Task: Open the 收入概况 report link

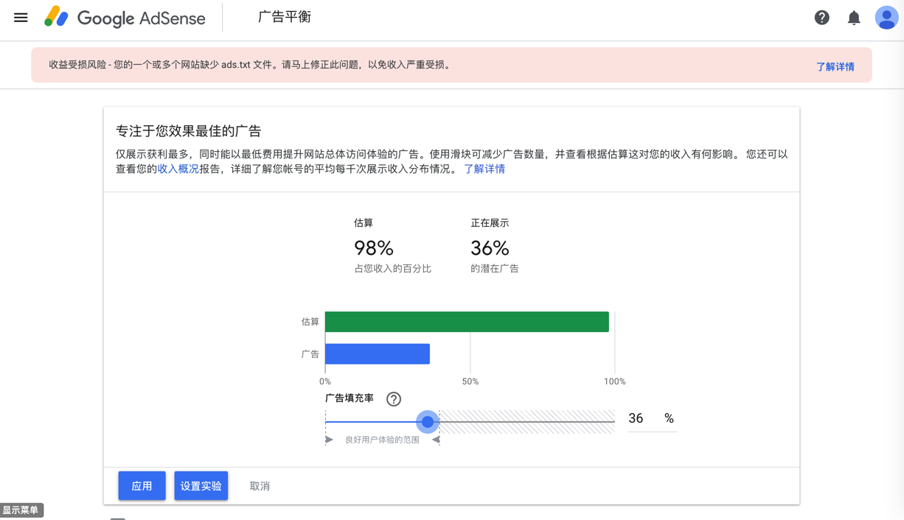Action: [178, 169]
